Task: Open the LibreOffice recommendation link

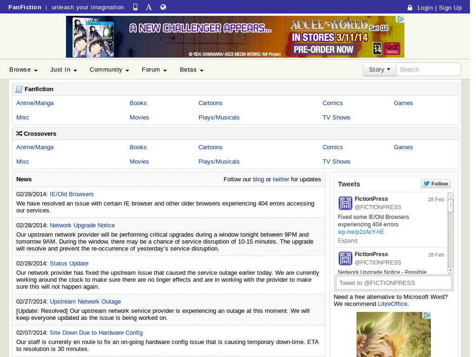Action: [x=392, y=304]
